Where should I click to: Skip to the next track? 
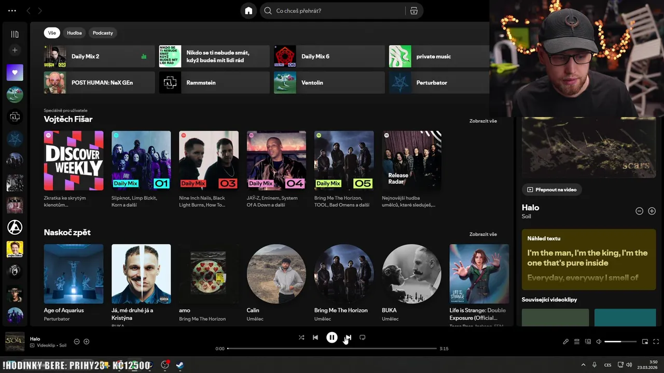tap(348, 337)
